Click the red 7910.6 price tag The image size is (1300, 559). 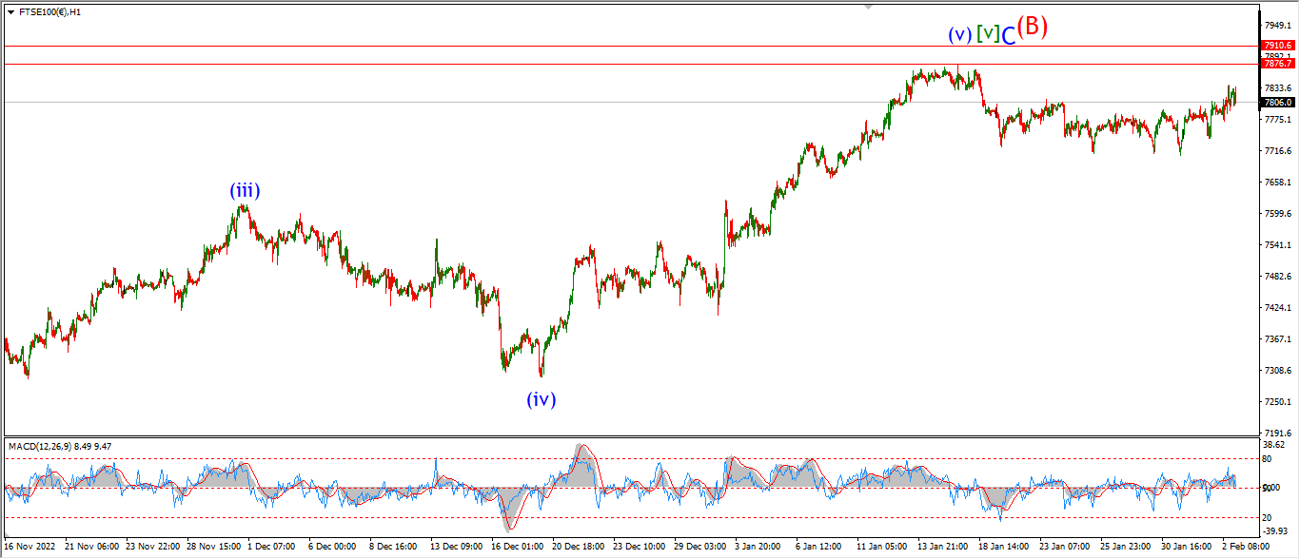coord(1276,46)
